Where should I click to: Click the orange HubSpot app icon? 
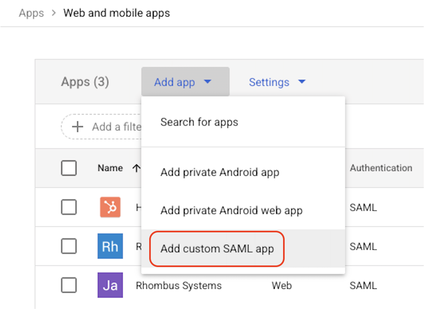[x=110, y=207]
